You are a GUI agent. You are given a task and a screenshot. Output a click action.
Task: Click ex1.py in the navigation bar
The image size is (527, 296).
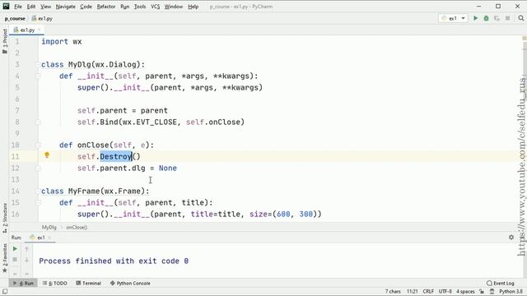(42, 18)
